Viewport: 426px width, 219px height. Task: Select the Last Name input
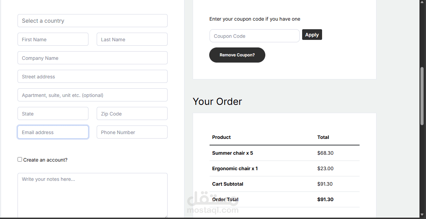pyautogui.click(x=132, y=40)
